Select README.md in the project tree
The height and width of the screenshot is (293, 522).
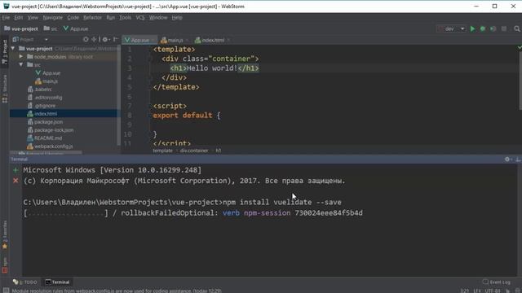point(45,138)
